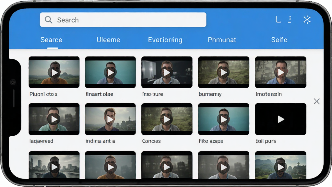Go to the Selfe tab

tap(279, 40)
